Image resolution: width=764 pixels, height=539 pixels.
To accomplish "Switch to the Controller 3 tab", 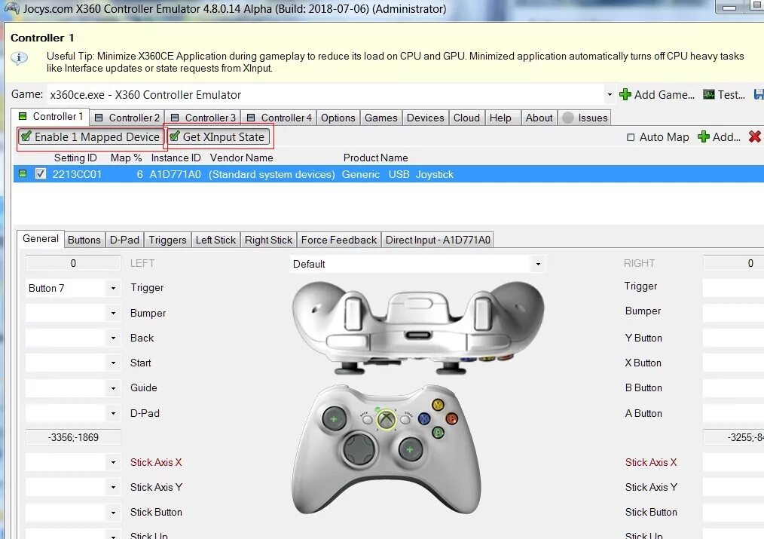I will pyautogui.click(x=203, y=118).
